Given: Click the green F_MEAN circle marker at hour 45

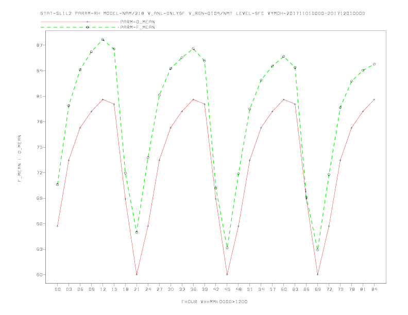Looking at the screenshot, I should point(227,248).
